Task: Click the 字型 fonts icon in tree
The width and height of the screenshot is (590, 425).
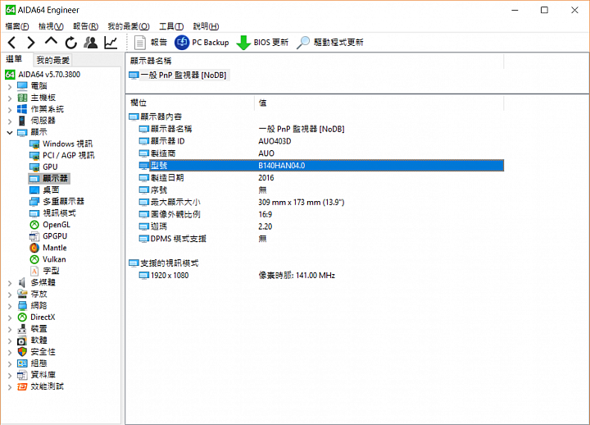Action: 34,271
